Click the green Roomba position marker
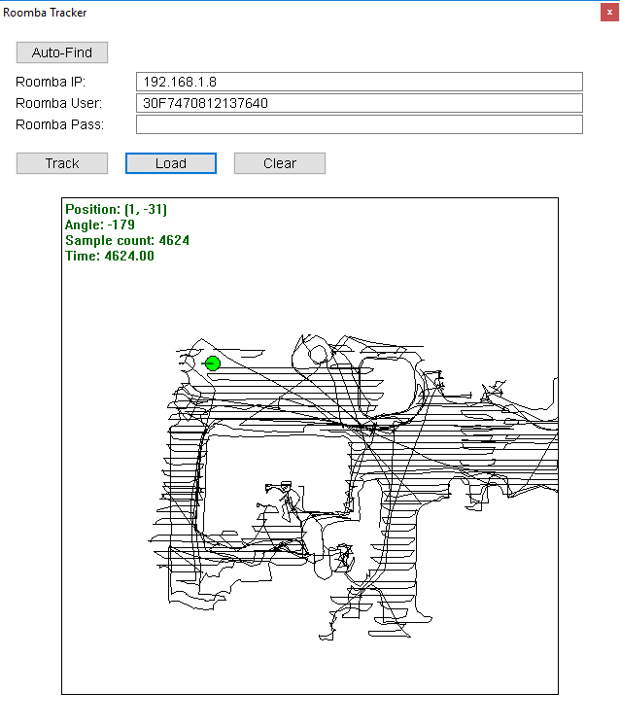The image size is (620, 726). coord(213,363)
